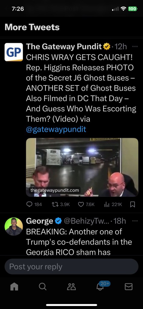This screenshot has height=309, width=143.
Task: Open the thegatewaypundit.com video thumbnail
Action: 82,167
